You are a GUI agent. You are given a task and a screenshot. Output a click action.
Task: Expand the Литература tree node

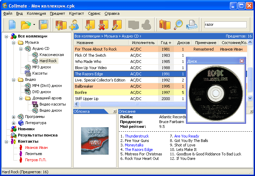click(14, 123)
